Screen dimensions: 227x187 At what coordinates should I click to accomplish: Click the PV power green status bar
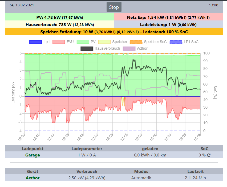tap(60, 17)
